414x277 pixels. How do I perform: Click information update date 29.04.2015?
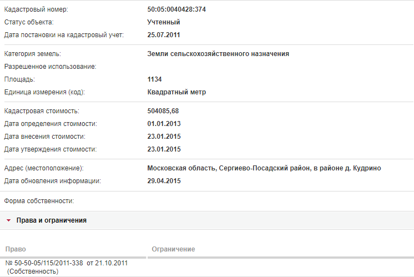tap(164, 181)
